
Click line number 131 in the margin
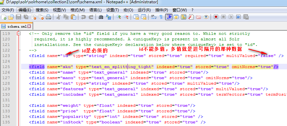click(7, 100)
